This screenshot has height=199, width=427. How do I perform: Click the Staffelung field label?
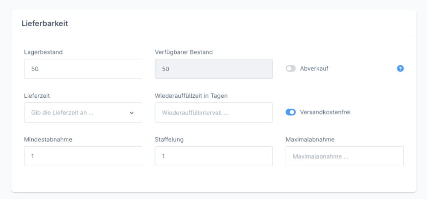pyautogui.click(x=169, y=139)
